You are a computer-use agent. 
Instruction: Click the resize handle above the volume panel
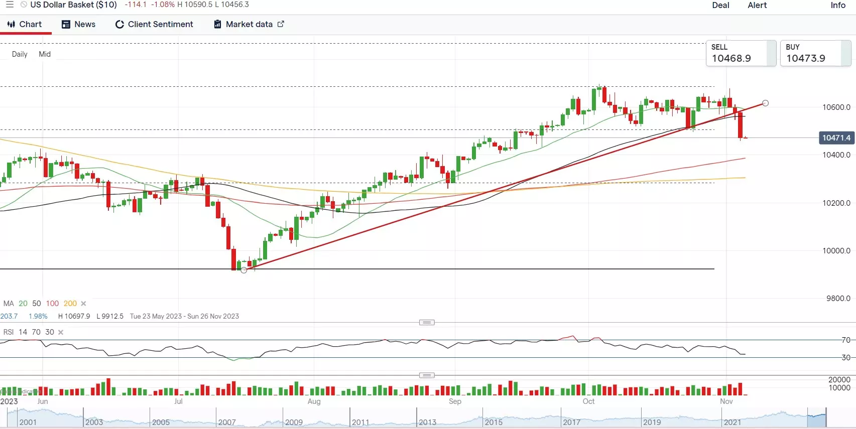pyautogui.click(x=427, y=375)
